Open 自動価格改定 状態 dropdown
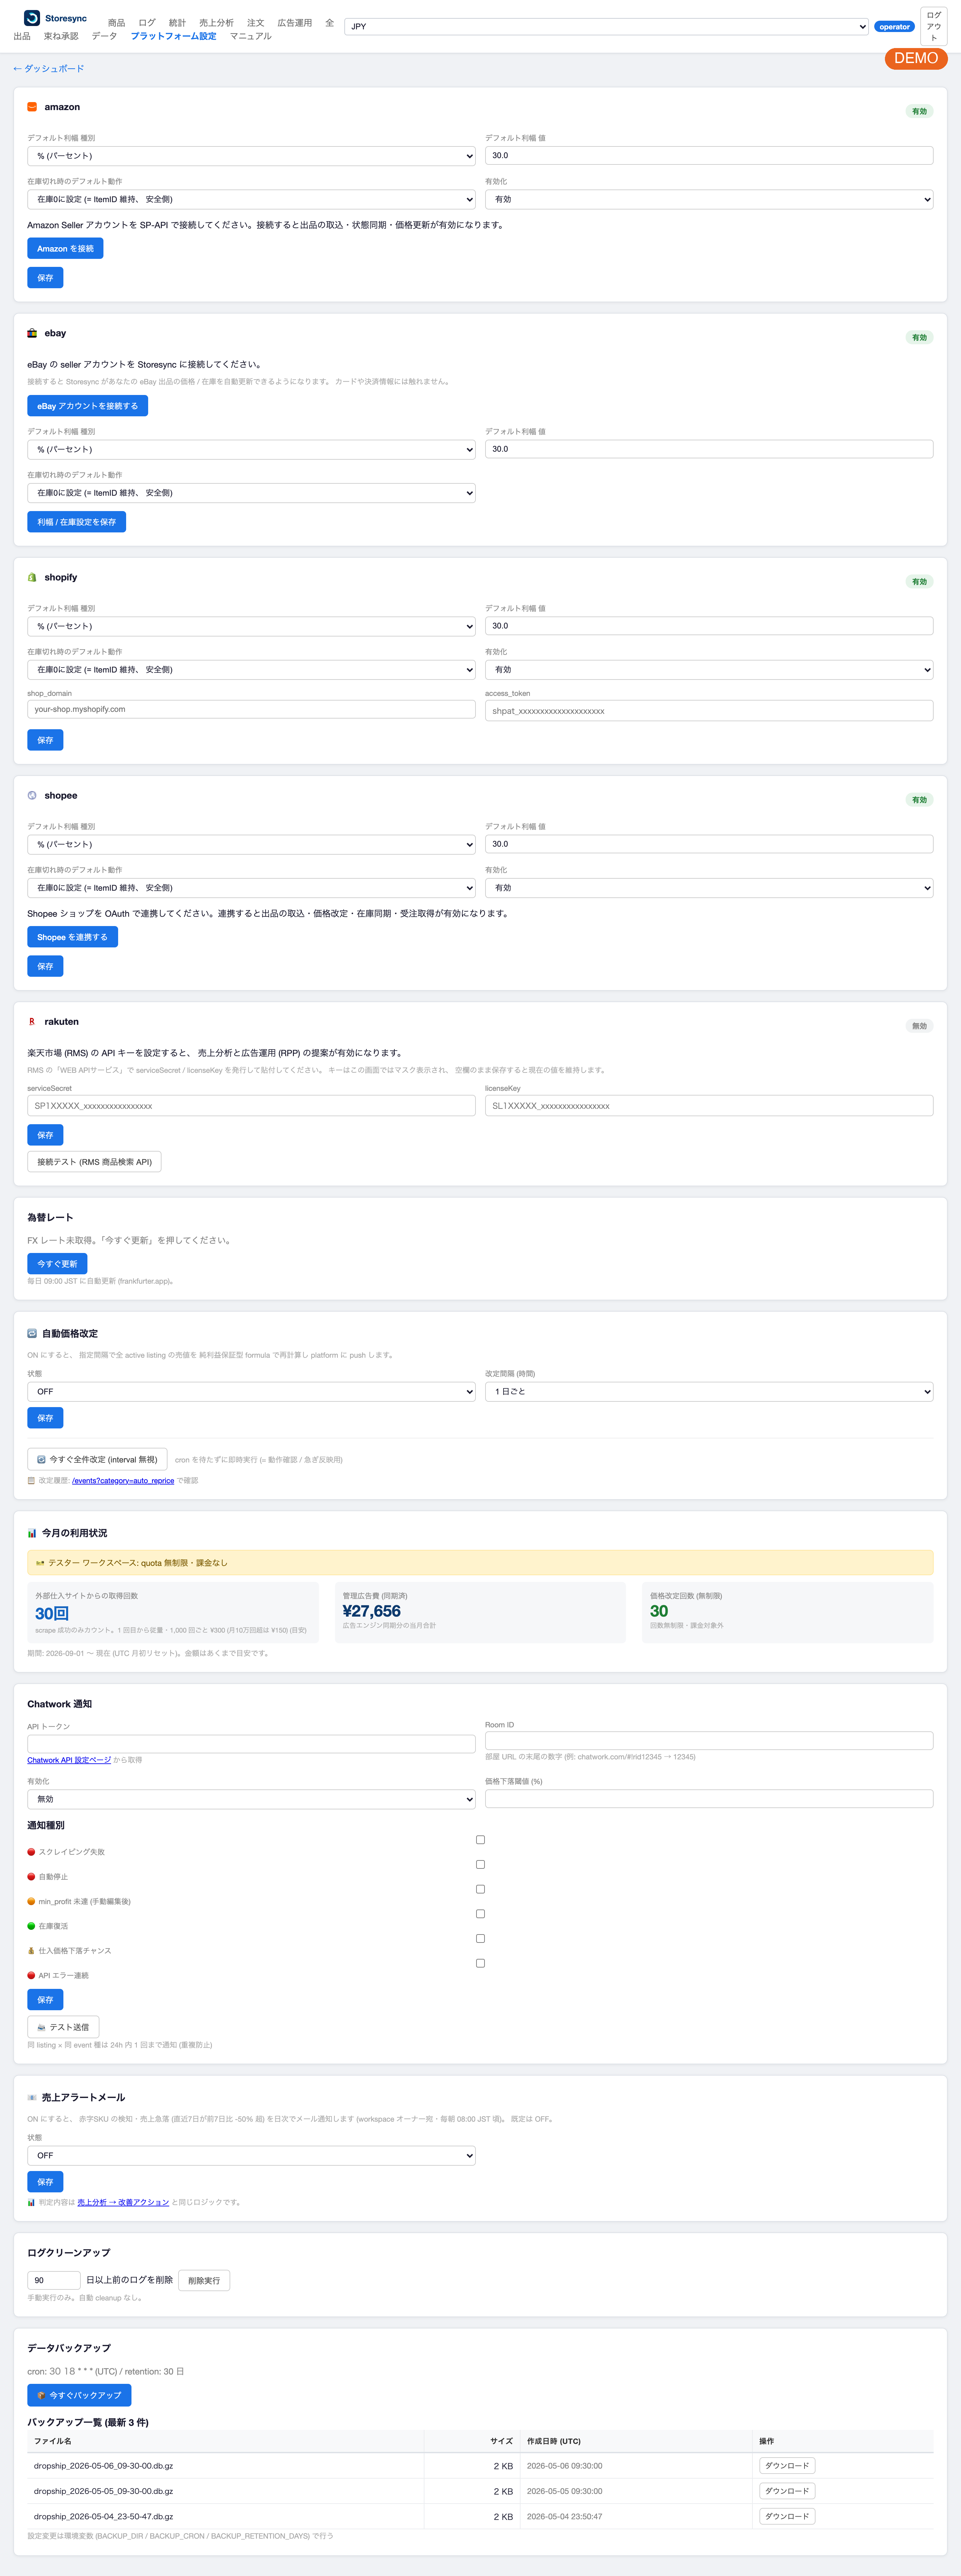This screenshot has width=961, height=2576. pyautogui.click(x=251, y=1392)
